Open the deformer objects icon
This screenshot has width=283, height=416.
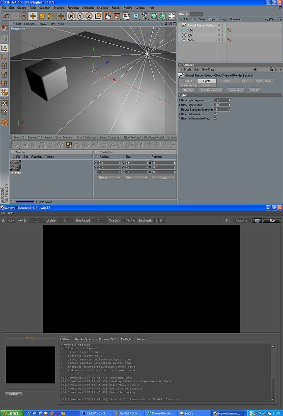coord(163,16)
